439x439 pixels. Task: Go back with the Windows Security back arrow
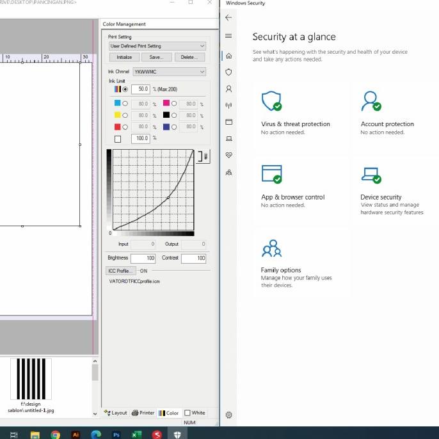tap(228, 18)
